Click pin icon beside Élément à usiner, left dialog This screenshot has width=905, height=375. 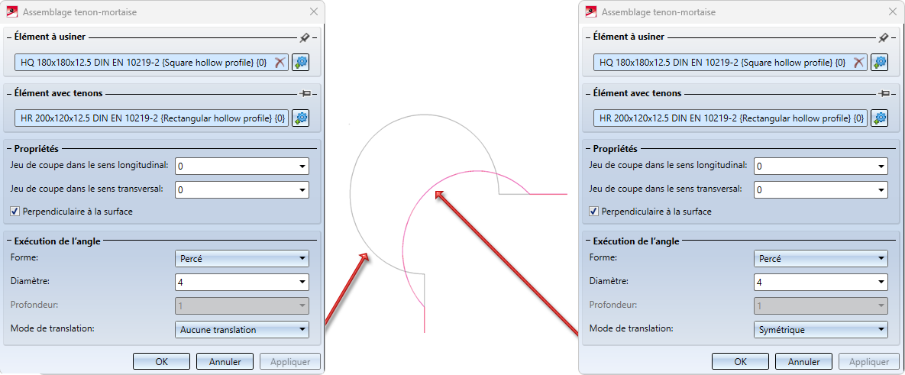coord(305,37)
